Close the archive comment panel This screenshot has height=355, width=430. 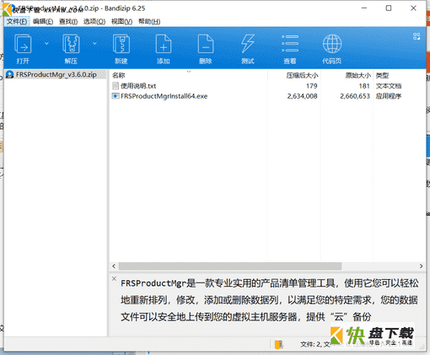(x=114, y=278)
